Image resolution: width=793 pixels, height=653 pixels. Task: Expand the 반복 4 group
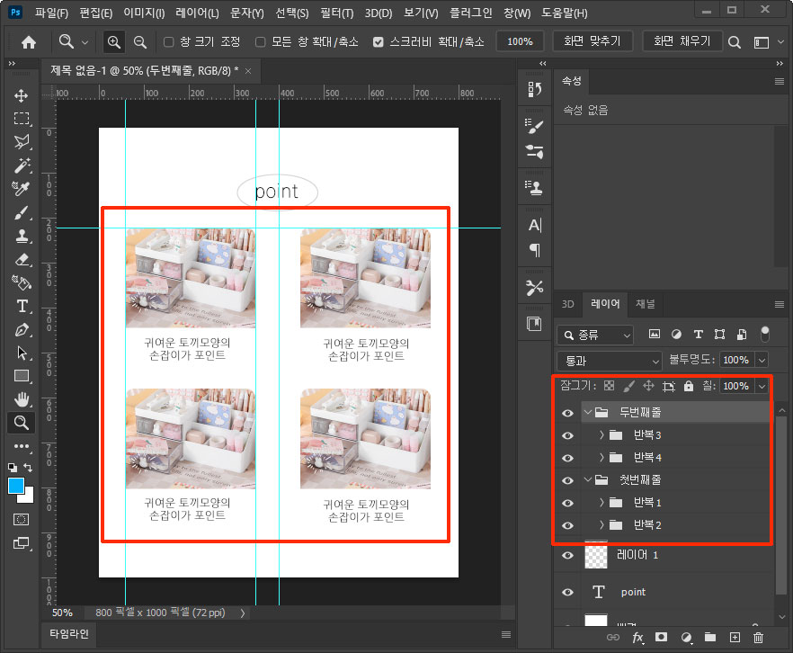(601, 457)
